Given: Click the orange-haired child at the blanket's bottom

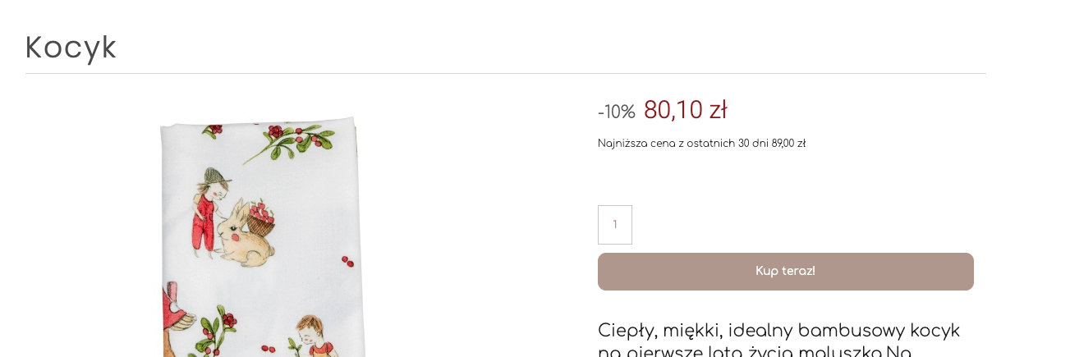Looking at the screenshot, I should coord(310,335).
